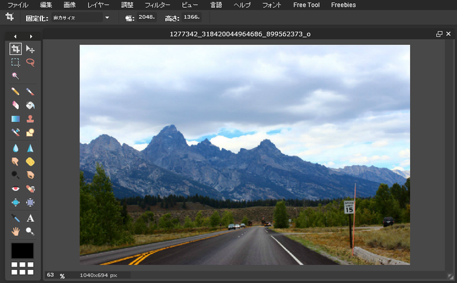
Task: Select the Bloat tool
Action: (16, 202)
